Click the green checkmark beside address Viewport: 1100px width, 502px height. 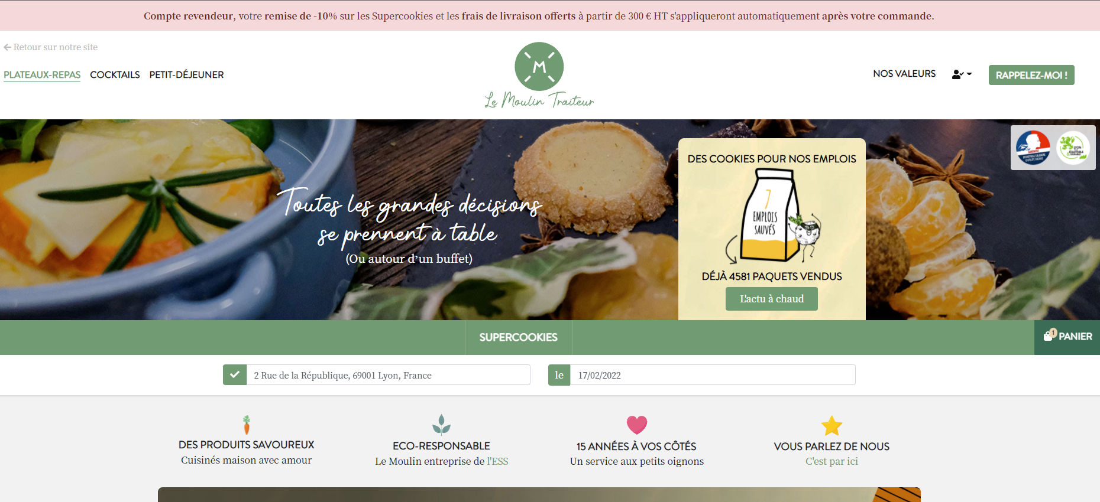(x=235, y=374)
